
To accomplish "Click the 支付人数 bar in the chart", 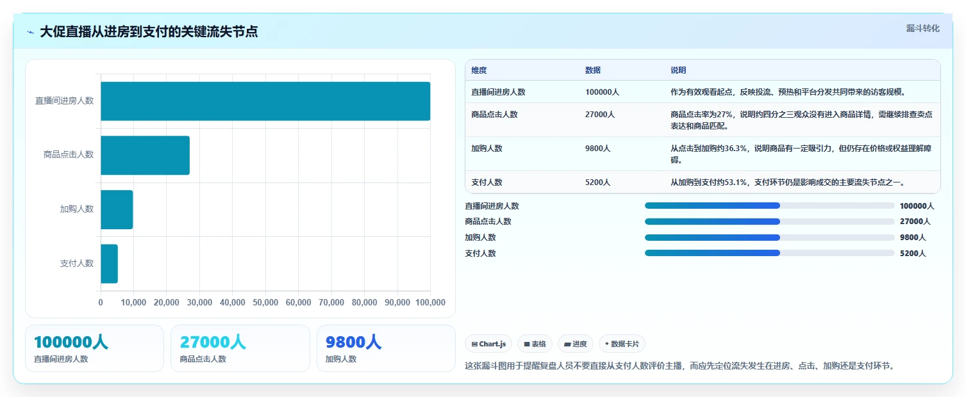I will [x=109, y=263].
